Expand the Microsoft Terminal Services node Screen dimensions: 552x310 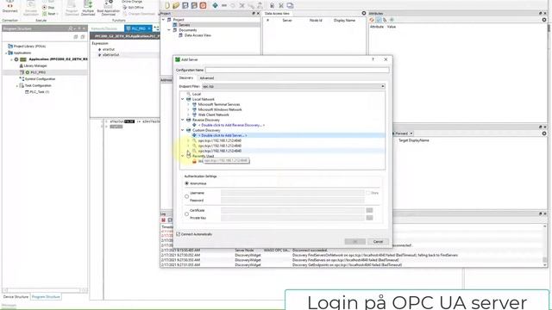point(188,104)
